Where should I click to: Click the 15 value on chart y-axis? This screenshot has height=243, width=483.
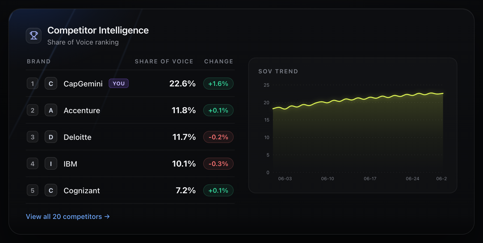267,120
